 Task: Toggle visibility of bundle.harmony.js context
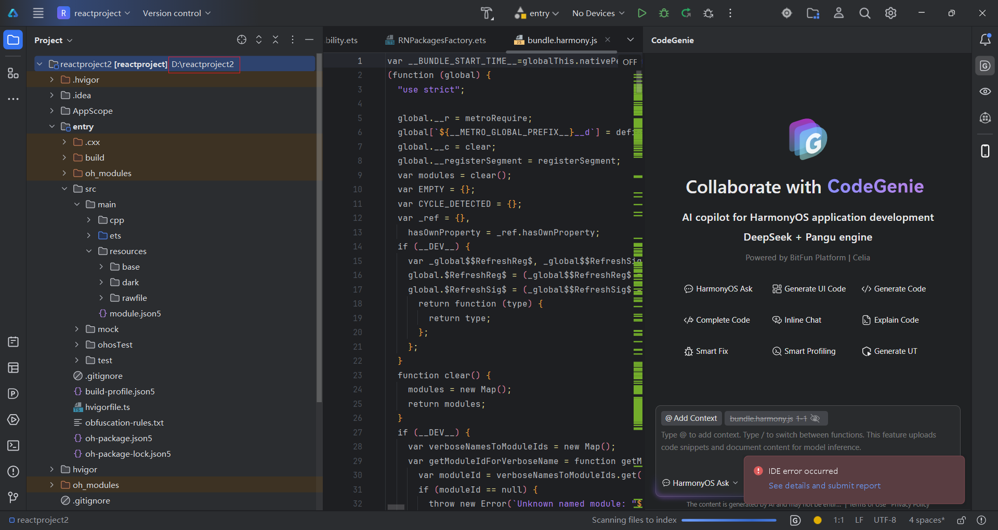point(815,418)
